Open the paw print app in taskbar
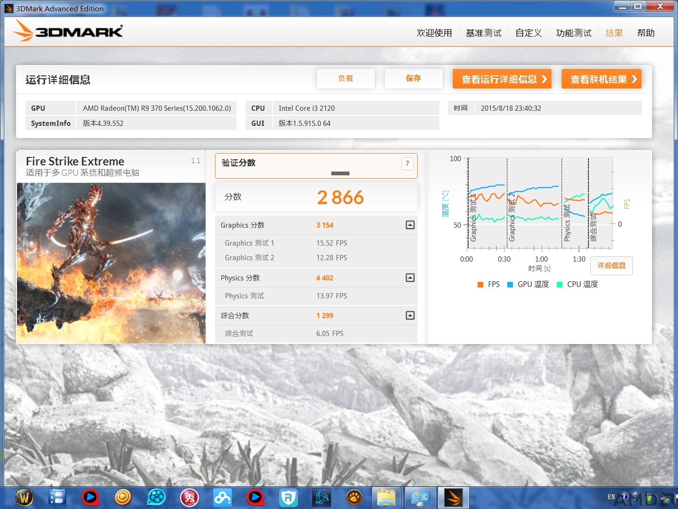This screenshot has height=509, width=678. click(x=354, y=497)
